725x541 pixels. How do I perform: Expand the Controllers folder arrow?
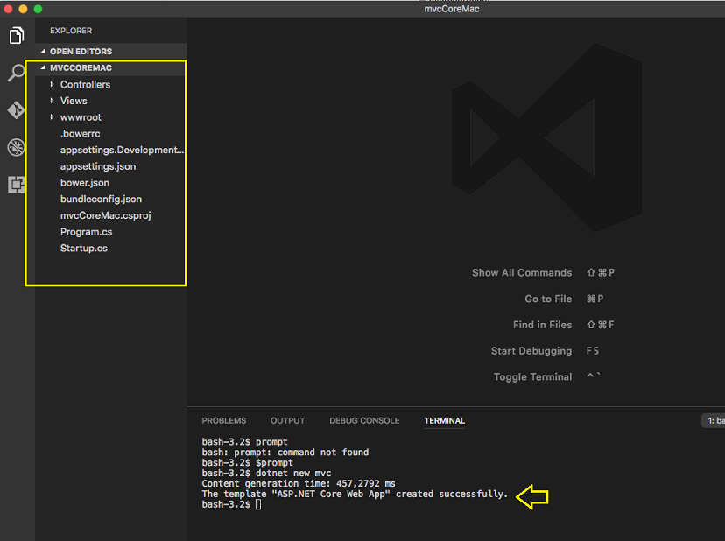[52, 84]
